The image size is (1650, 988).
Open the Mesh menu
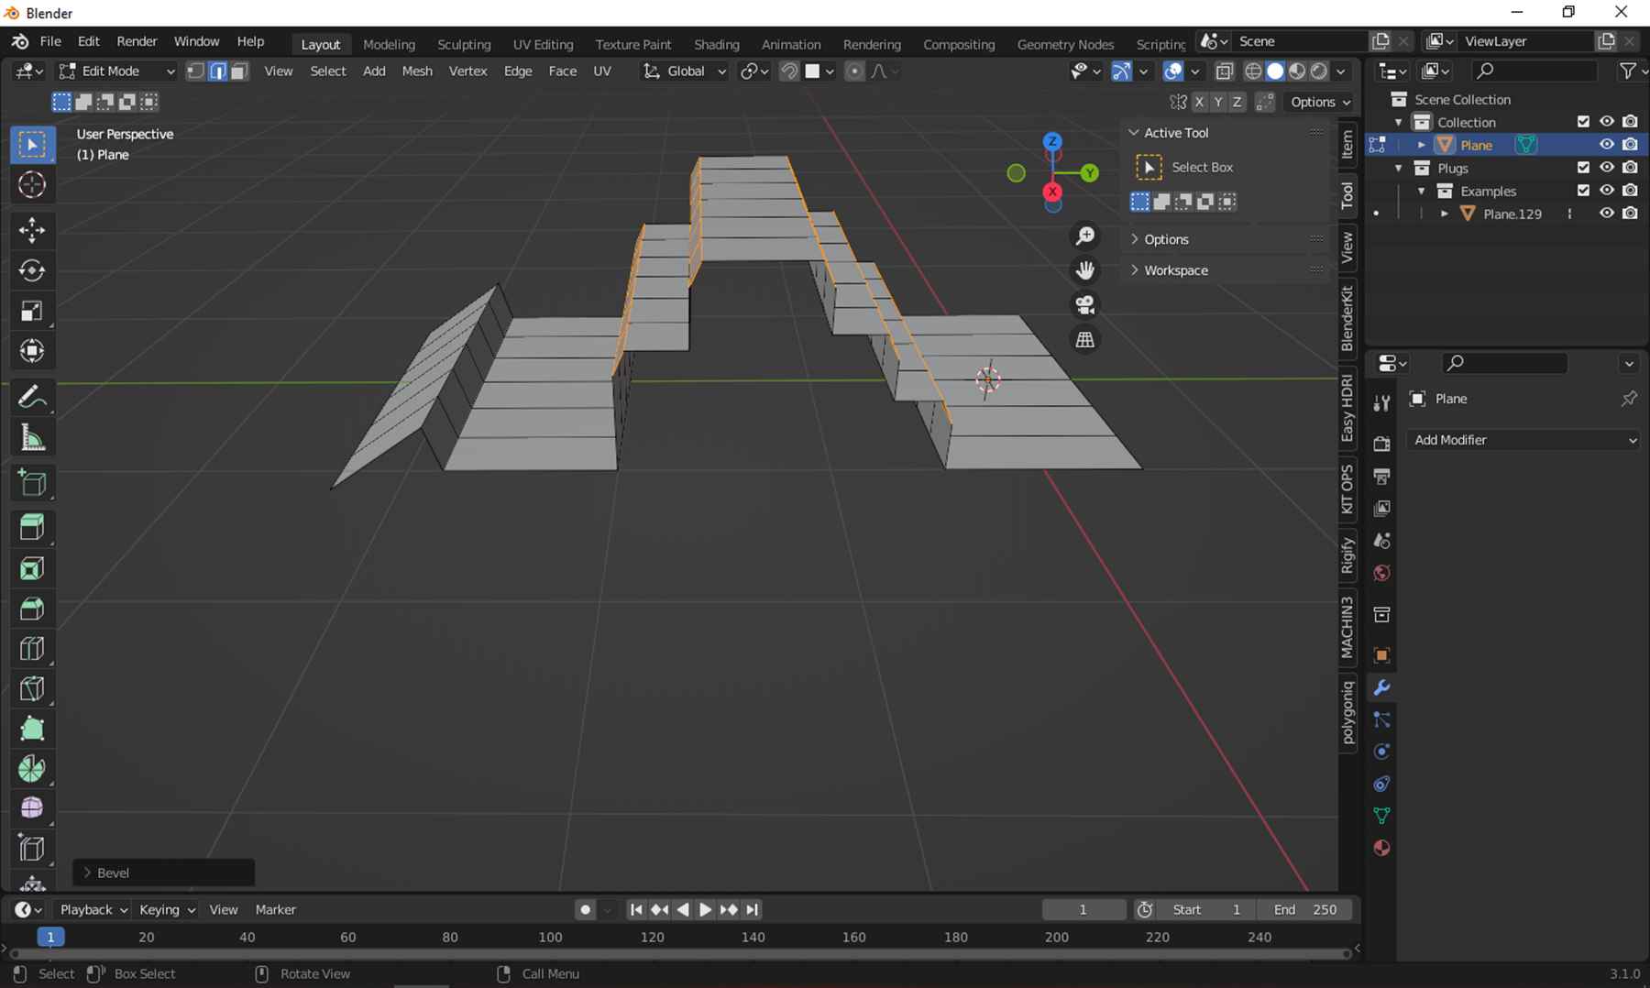[x=417, y=71]
